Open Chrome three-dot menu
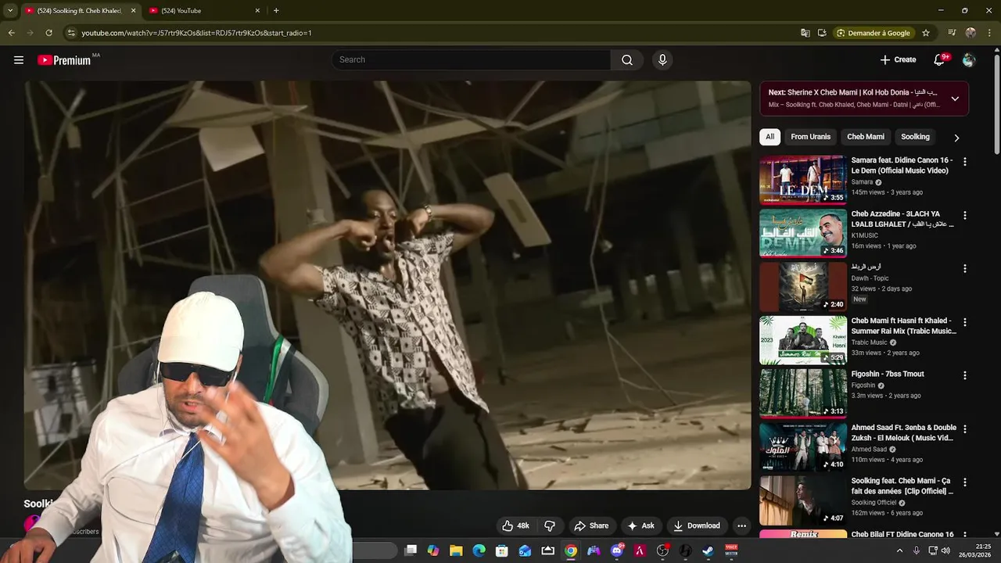This screenshot has height=563, width=1001. click(989, 33)
